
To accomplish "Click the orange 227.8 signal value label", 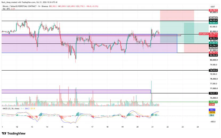I will [212, 112].
